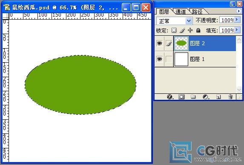Lock all with padlock icon

pos(198,30)
